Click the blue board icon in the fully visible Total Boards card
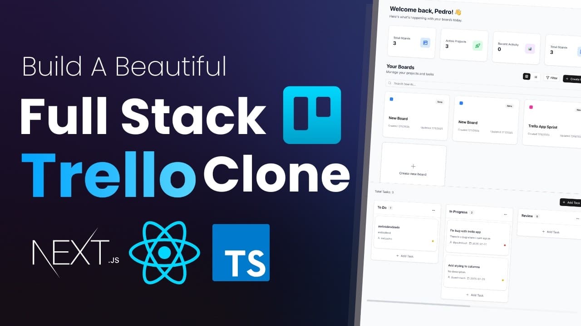 [425, 43]
